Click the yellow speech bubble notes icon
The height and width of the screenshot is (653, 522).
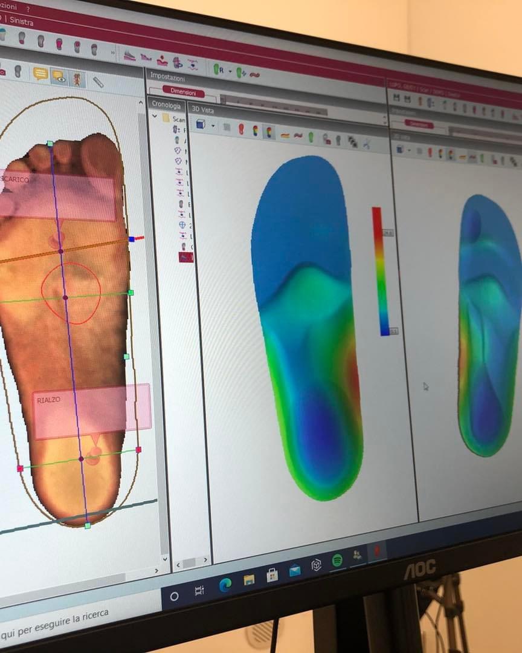40,74
